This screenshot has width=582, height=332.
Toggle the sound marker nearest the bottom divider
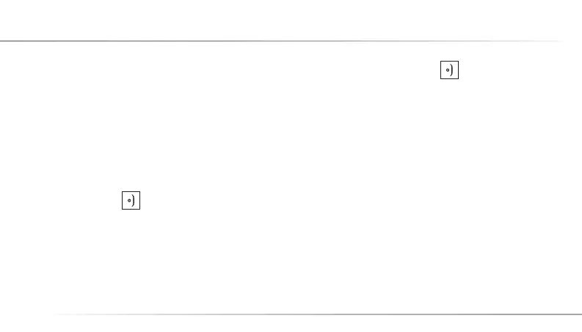coord(131,200)
